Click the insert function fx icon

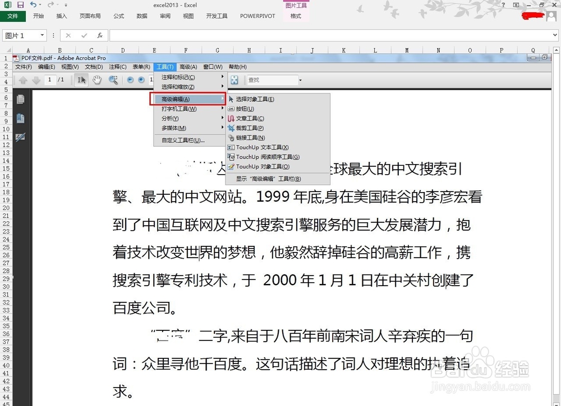click(100, 35)
